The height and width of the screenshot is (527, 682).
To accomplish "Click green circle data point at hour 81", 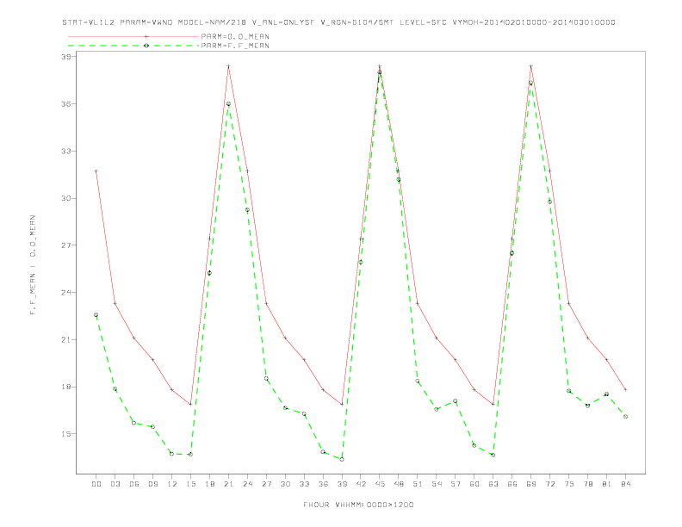I will pyautogui.click(x=607, y=394).
